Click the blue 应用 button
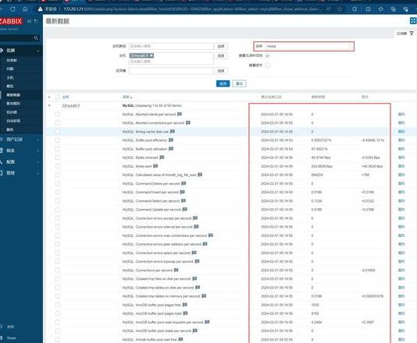The image size is (417, 343). (x=223, y=83)
